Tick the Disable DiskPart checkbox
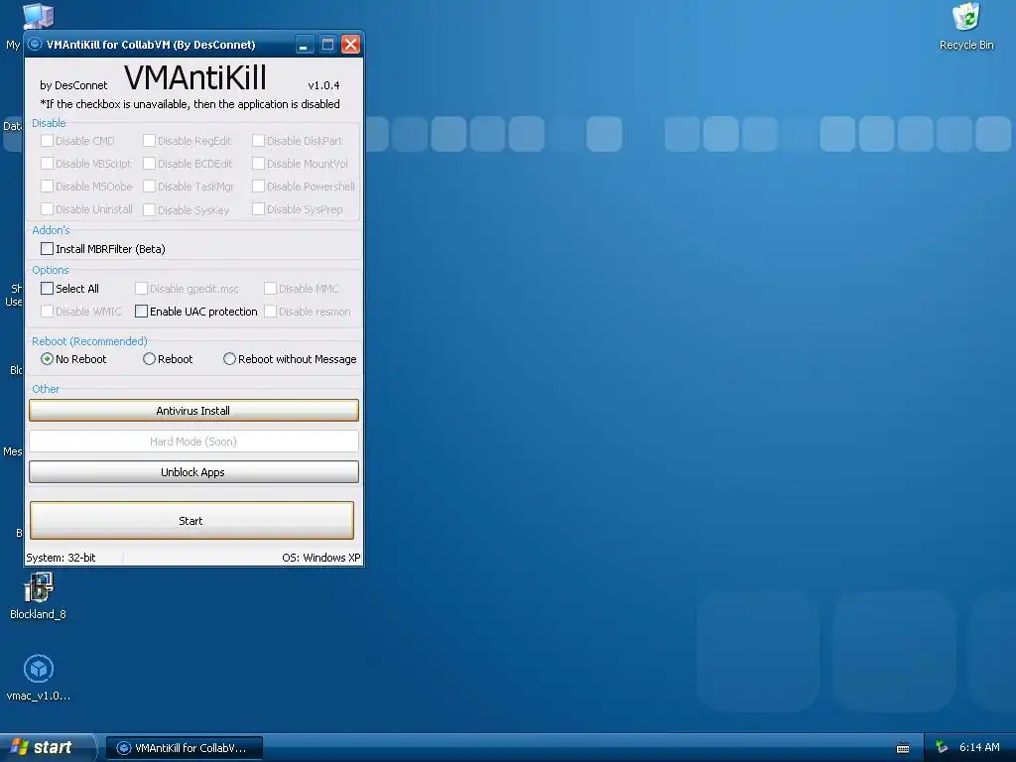The image size is (1016, 762). coord(258,141)
